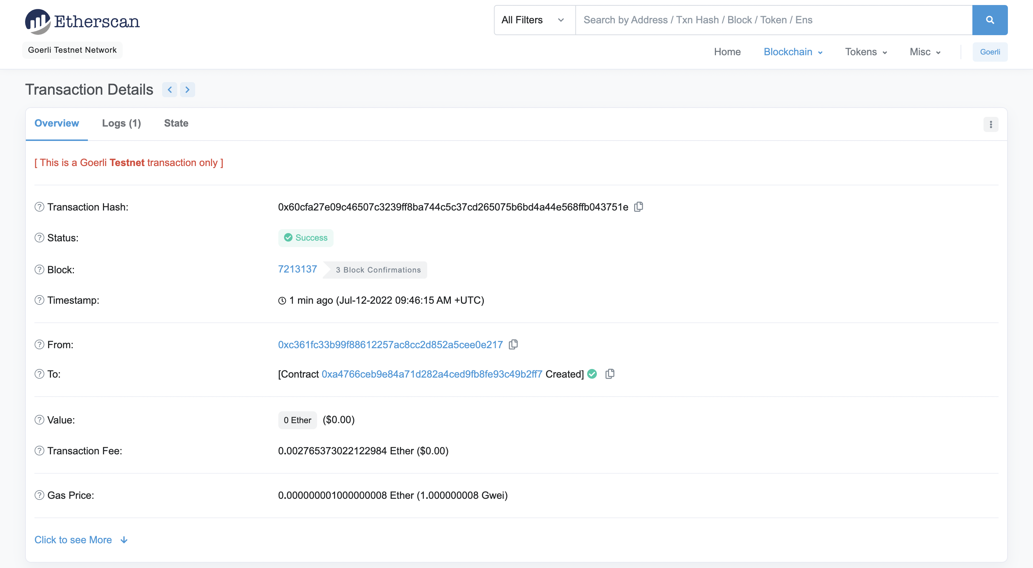This screenshot has height=568, width=1033.
Task: Go to previous transaction arrow
Action: tap(170, 90)
